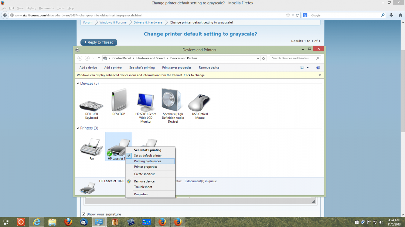The width and height of the screenshot is (405, 227).
Task: Click the Forum breadcrumb link
Action: (x=88, y=22)
